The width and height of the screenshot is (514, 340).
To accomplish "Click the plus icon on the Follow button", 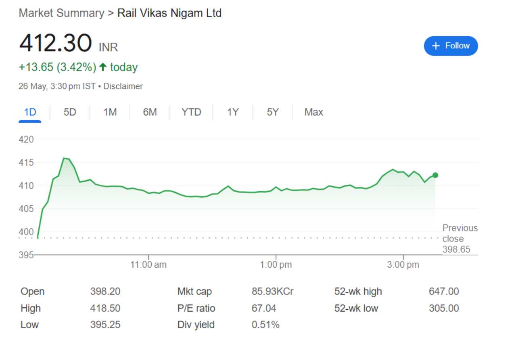I will pyautogui.click(x=436, y=46).
